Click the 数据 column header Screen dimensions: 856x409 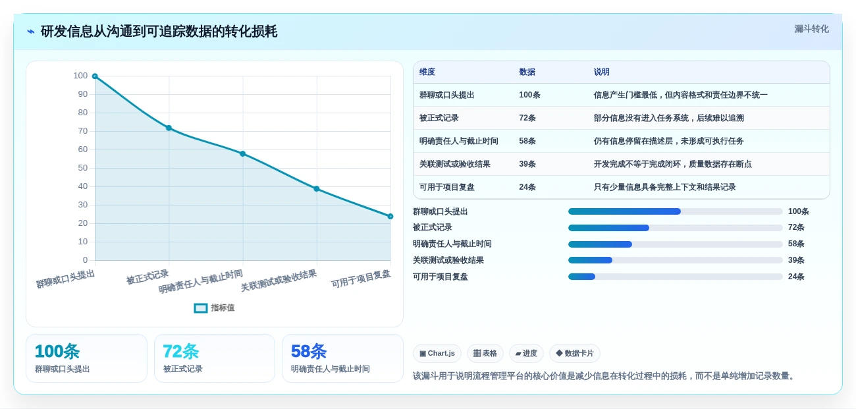pyautogui.click(x=527, y=72)
